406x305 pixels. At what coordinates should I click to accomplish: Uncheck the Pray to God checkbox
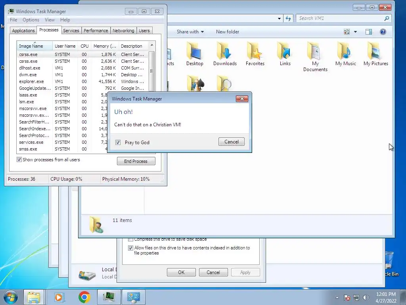click(118, 143)
